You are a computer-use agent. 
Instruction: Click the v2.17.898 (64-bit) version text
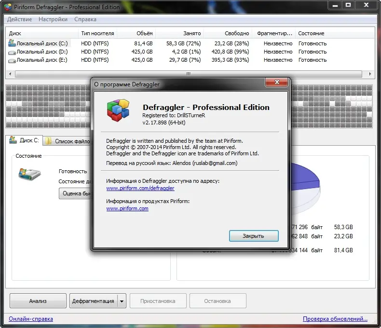click(x=164, y=123)
